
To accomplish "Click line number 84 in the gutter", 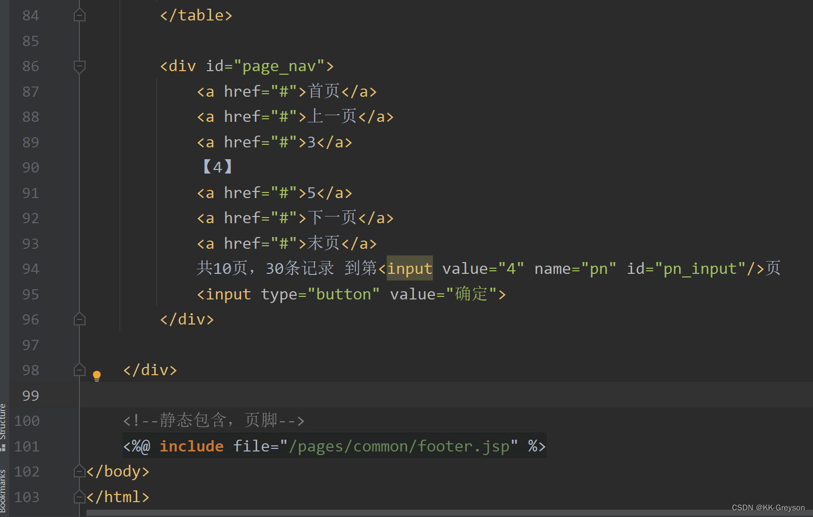I will click(x=31, y=15).
